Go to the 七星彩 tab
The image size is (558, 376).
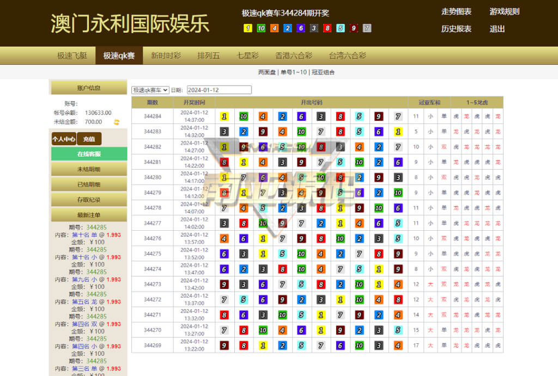[248, 56]
